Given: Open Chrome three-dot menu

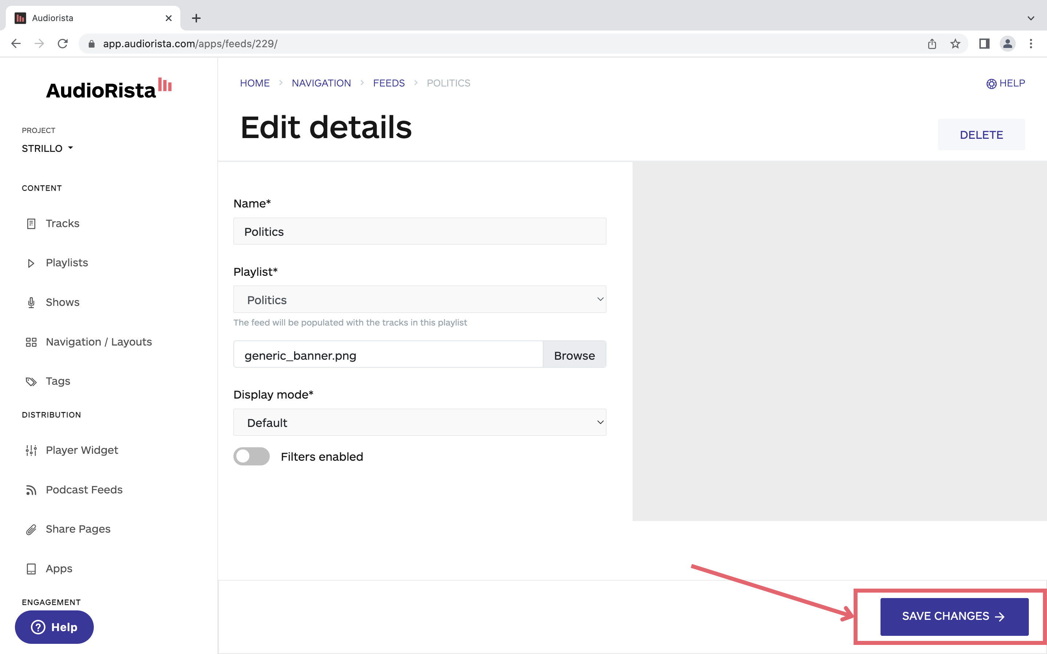Looking at the screenshot, I should tap(1031, 44).
